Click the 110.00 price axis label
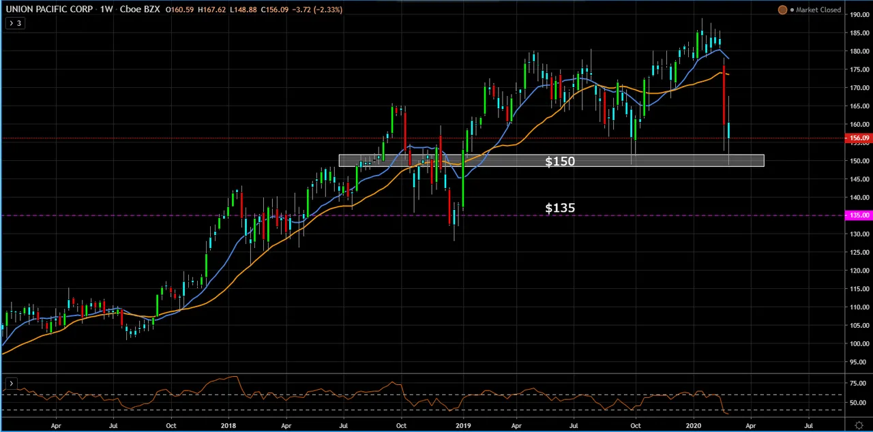Image resolution: width=873 pixels, height=432 pixels. 859,307
